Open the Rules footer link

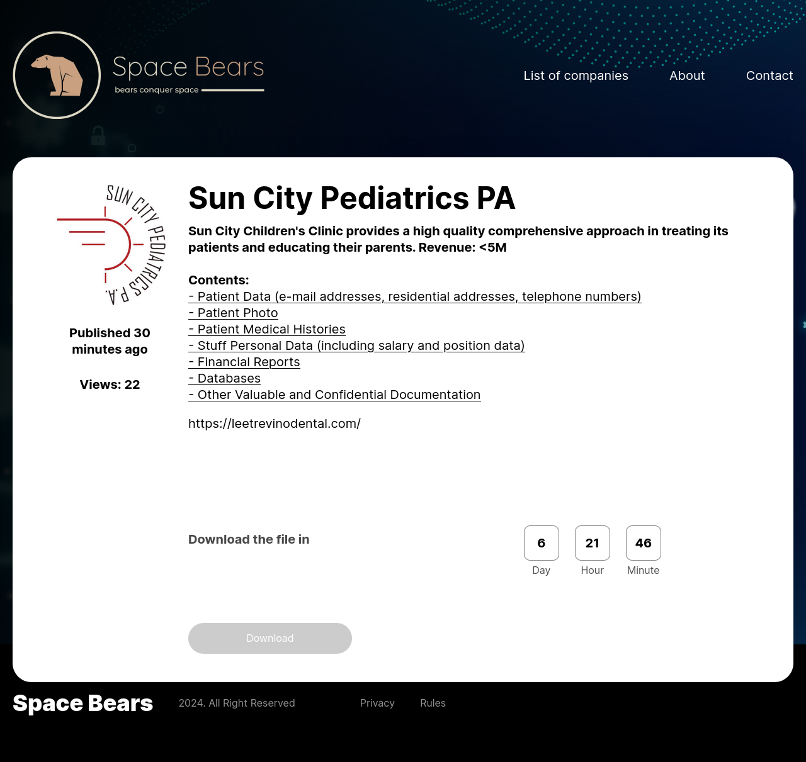(433, 703)
